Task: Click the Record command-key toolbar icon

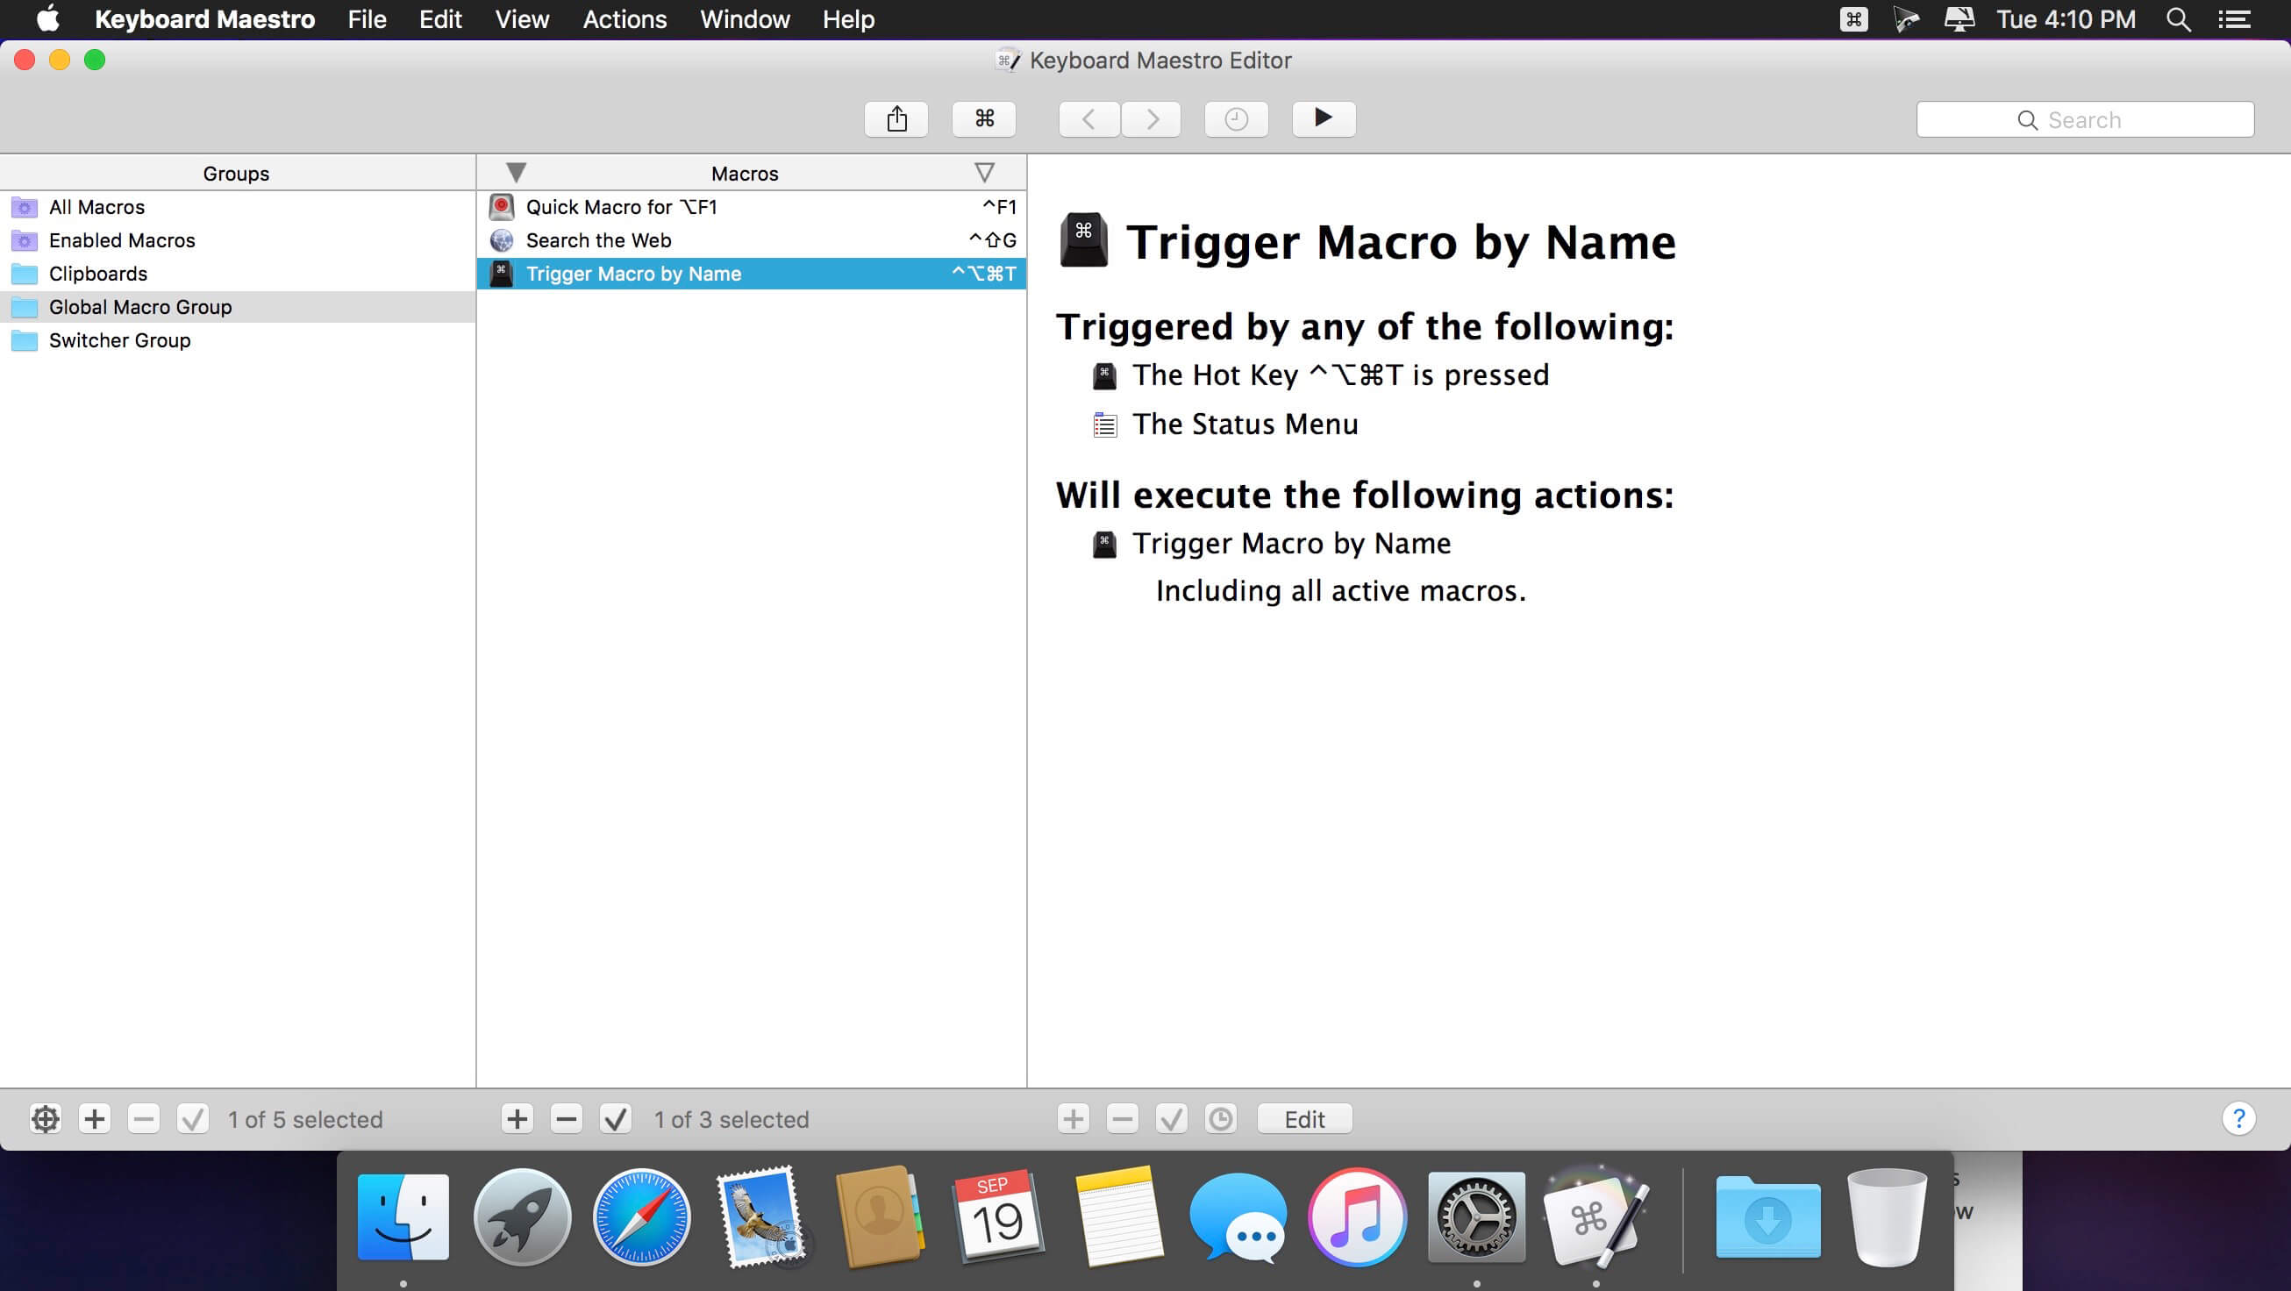Action: [983, 119]
